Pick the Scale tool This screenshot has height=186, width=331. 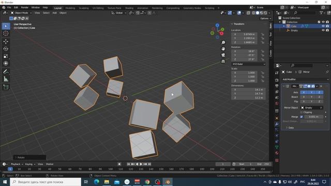pos(6,56)
